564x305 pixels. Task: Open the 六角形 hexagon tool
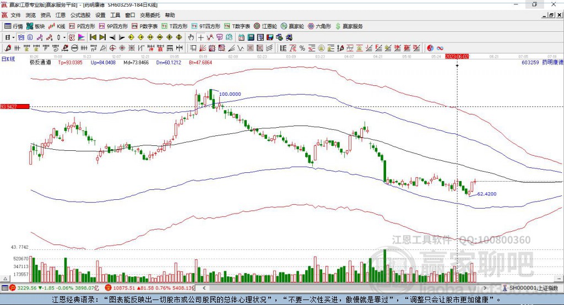point(319,26)
